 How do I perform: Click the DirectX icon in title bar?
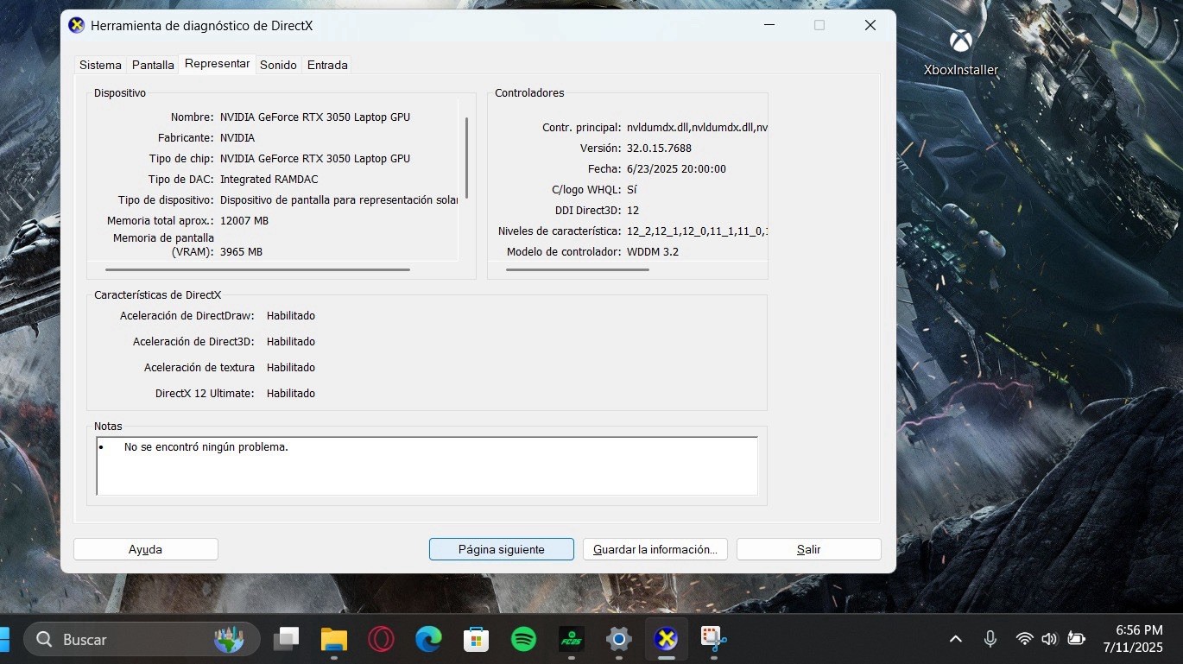[x=77, y=25]
